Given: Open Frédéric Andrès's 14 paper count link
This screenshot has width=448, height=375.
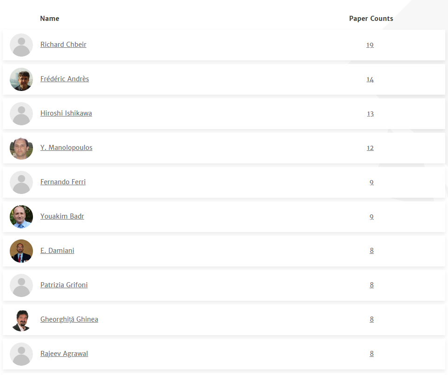Looking at the screenshot, I should coord(370,79).
